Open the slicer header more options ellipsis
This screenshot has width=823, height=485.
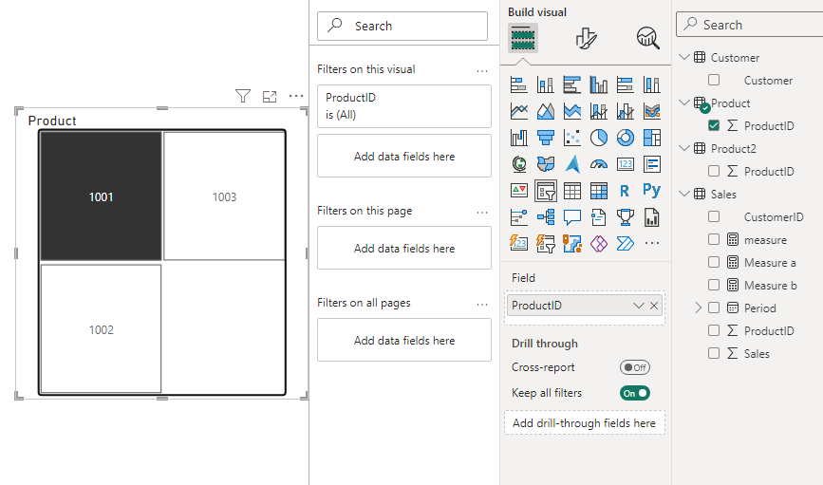(x=296, y=96)
